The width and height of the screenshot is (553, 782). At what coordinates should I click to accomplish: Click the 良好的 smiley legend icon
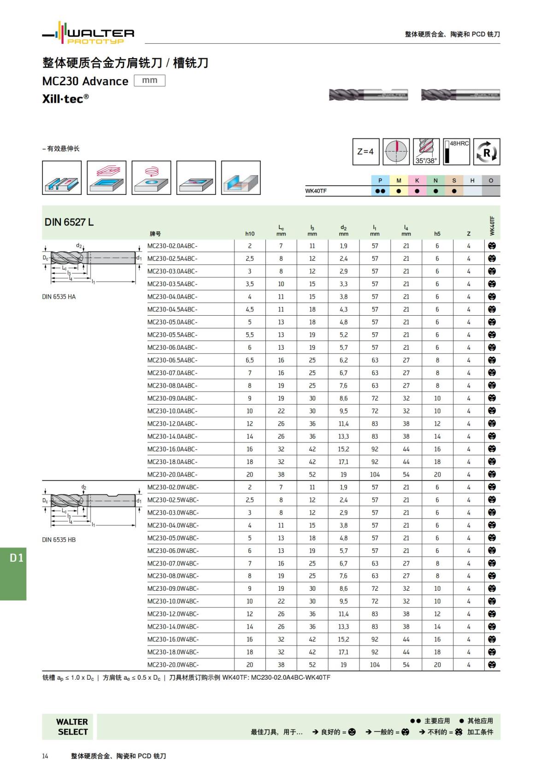click(x=352, y=732)
